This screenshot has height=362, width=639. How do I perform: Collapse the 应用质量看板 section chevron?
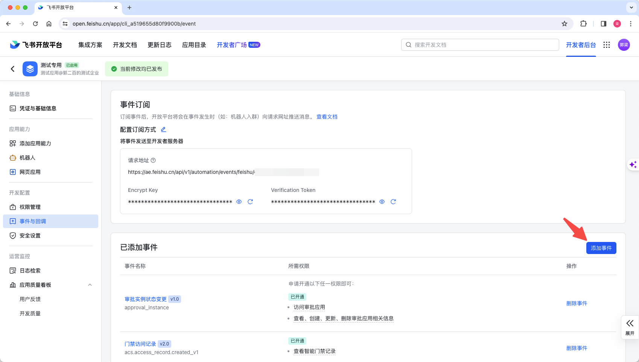coord(90,285)
